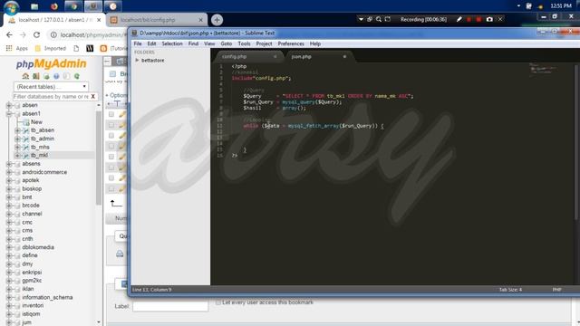The image size is (580, 326).
Task: Click bookmark Label input field
Action: [x=170, y=306]
